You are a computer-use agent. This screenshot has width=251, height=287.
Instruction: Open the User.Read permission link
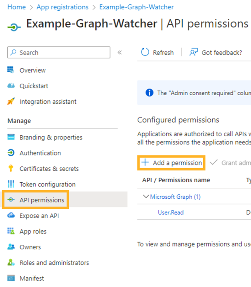pyautogui.click(x=171, y=212)
